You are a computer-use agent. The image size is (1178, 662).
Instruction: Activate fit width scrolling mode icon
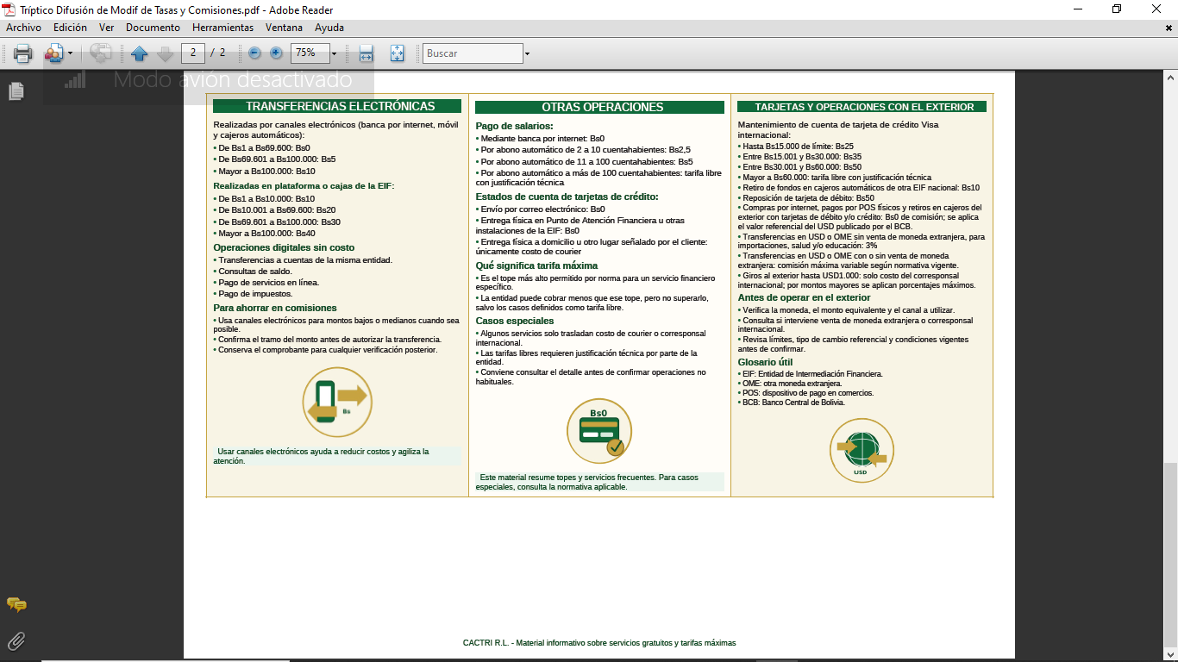(366, 53)
